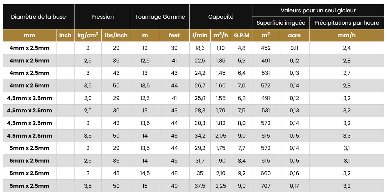Select the "feet" unit column header

click(x=174, y=35)
